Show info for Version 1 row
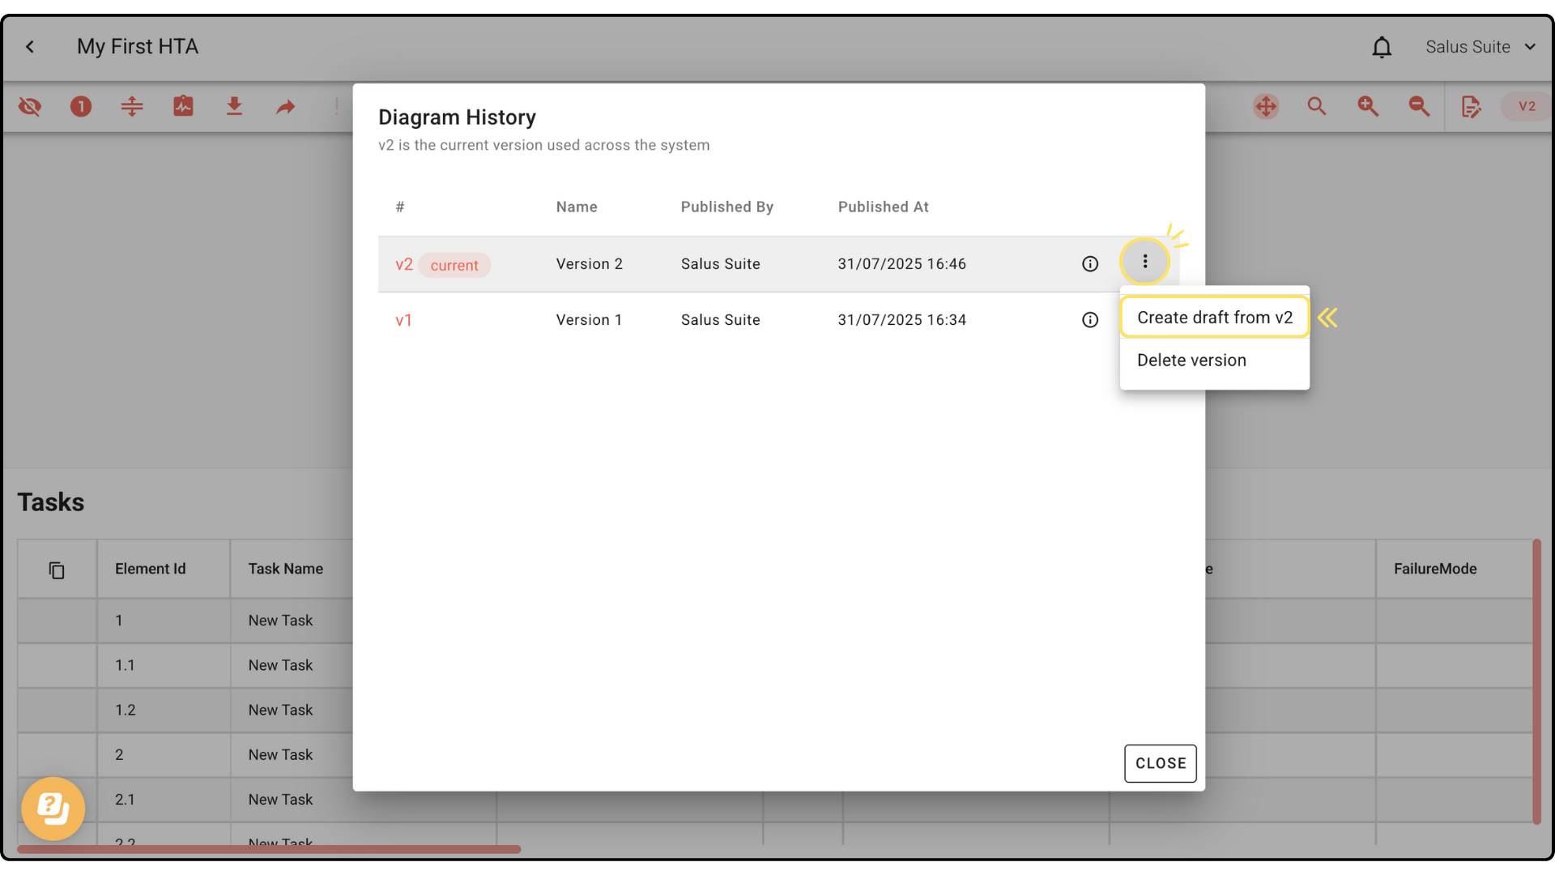Viewport: 1555px width, 875px height. pos(1090,320)
